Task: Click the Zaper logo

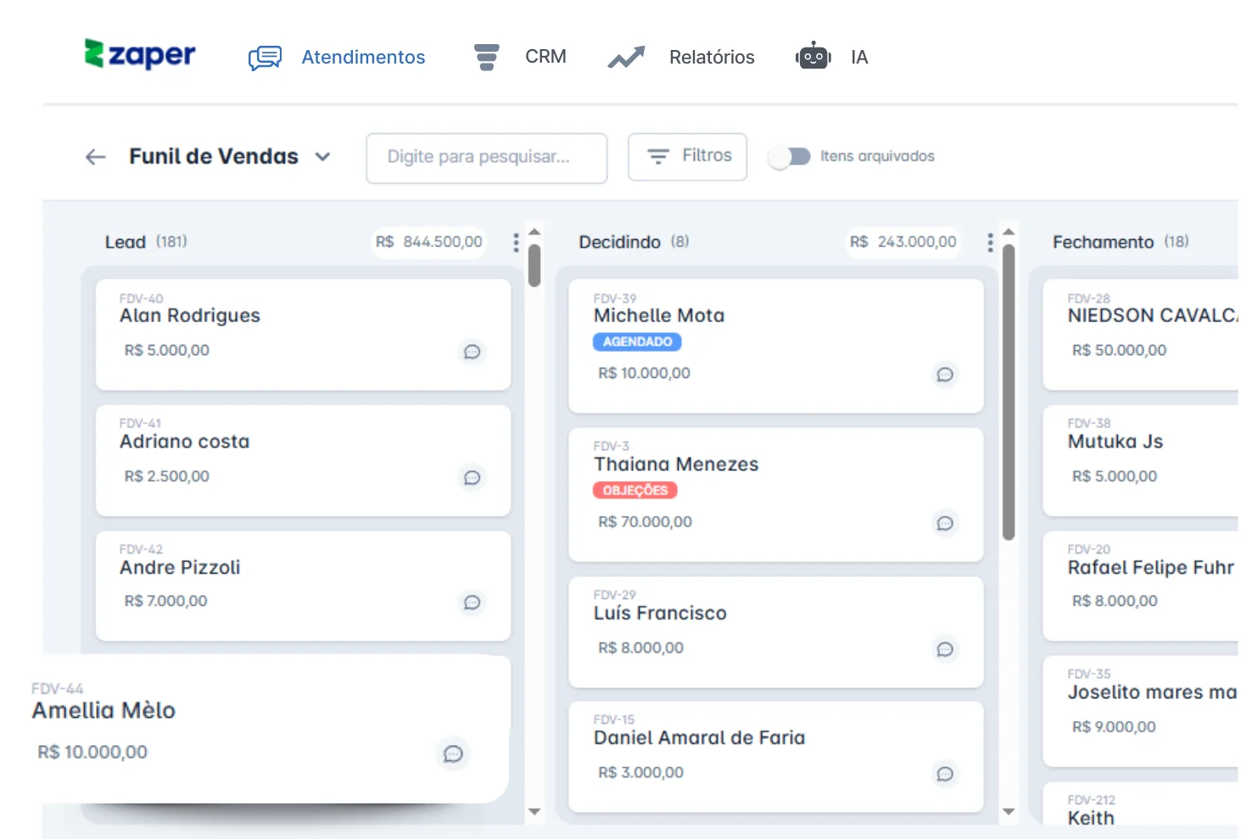Action: 140,55
